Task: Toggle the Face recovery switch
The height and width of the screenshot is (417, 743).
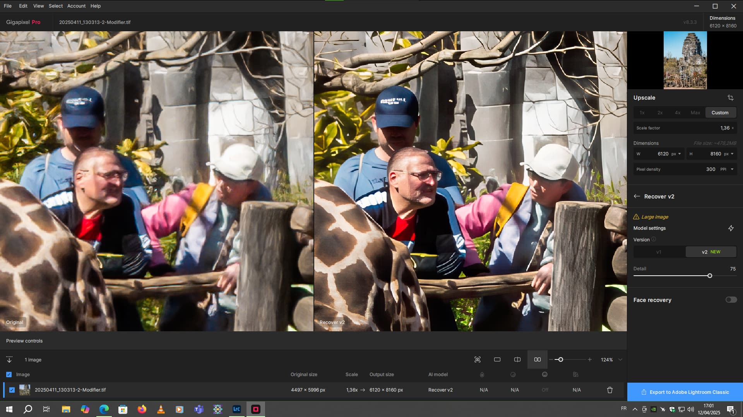Action: coord(731,300)
